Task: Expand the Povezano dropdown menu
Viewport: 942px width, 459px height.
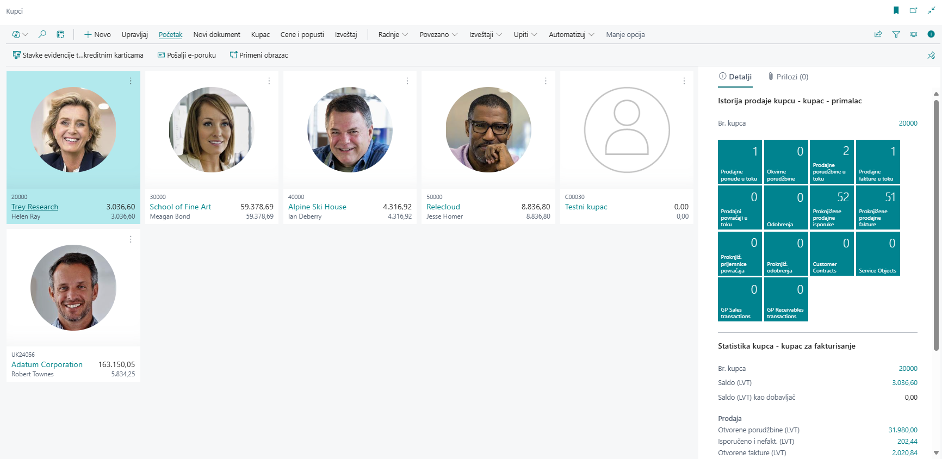Action: click(x=438, y=34)
